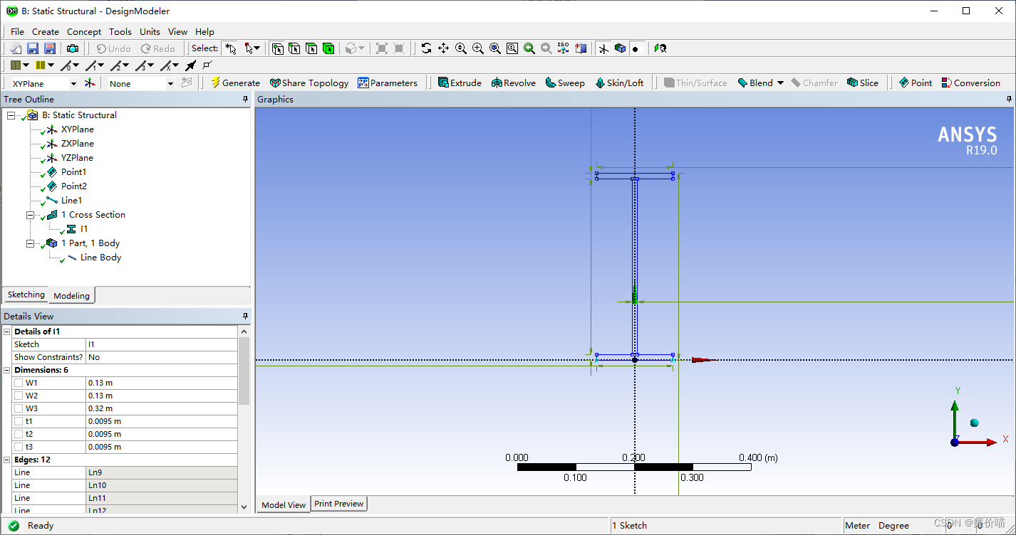
Task: Set the Isometric (ISO) view
Action: [x=564, y=48]
